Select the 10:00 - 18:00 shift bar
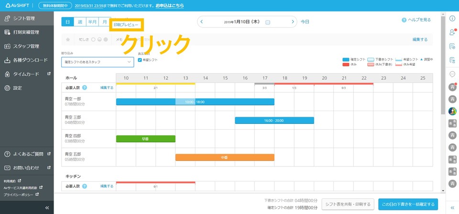Screen dimensions: 459x214 tap(195, 102)
